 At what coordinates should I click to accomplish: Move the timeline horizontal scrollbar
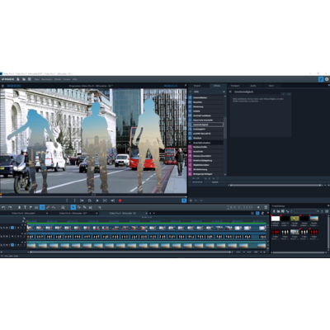pos(130,252)
